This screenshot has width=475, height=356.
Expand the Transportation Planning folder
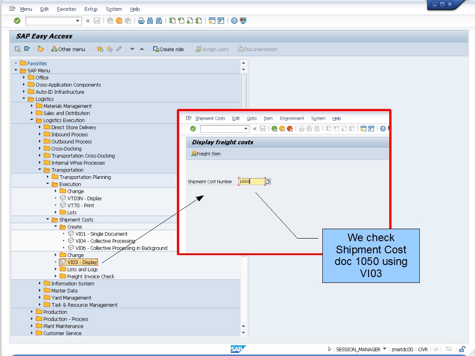tap(48, 177)
